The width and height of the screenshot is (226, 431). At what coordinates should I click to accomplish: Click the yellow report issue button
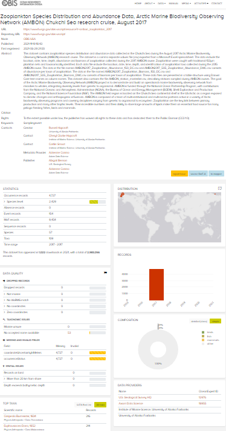tap(179, 173)
